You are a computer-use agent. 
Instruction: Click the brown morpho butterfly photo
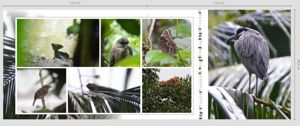(x=167, y=43)
